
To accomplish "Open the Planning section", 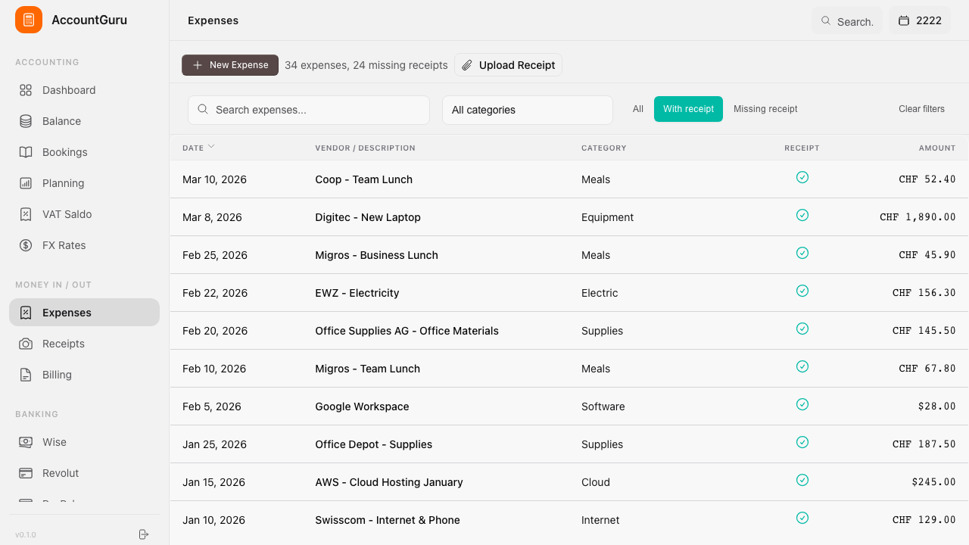I will click(x=84, y=183).
